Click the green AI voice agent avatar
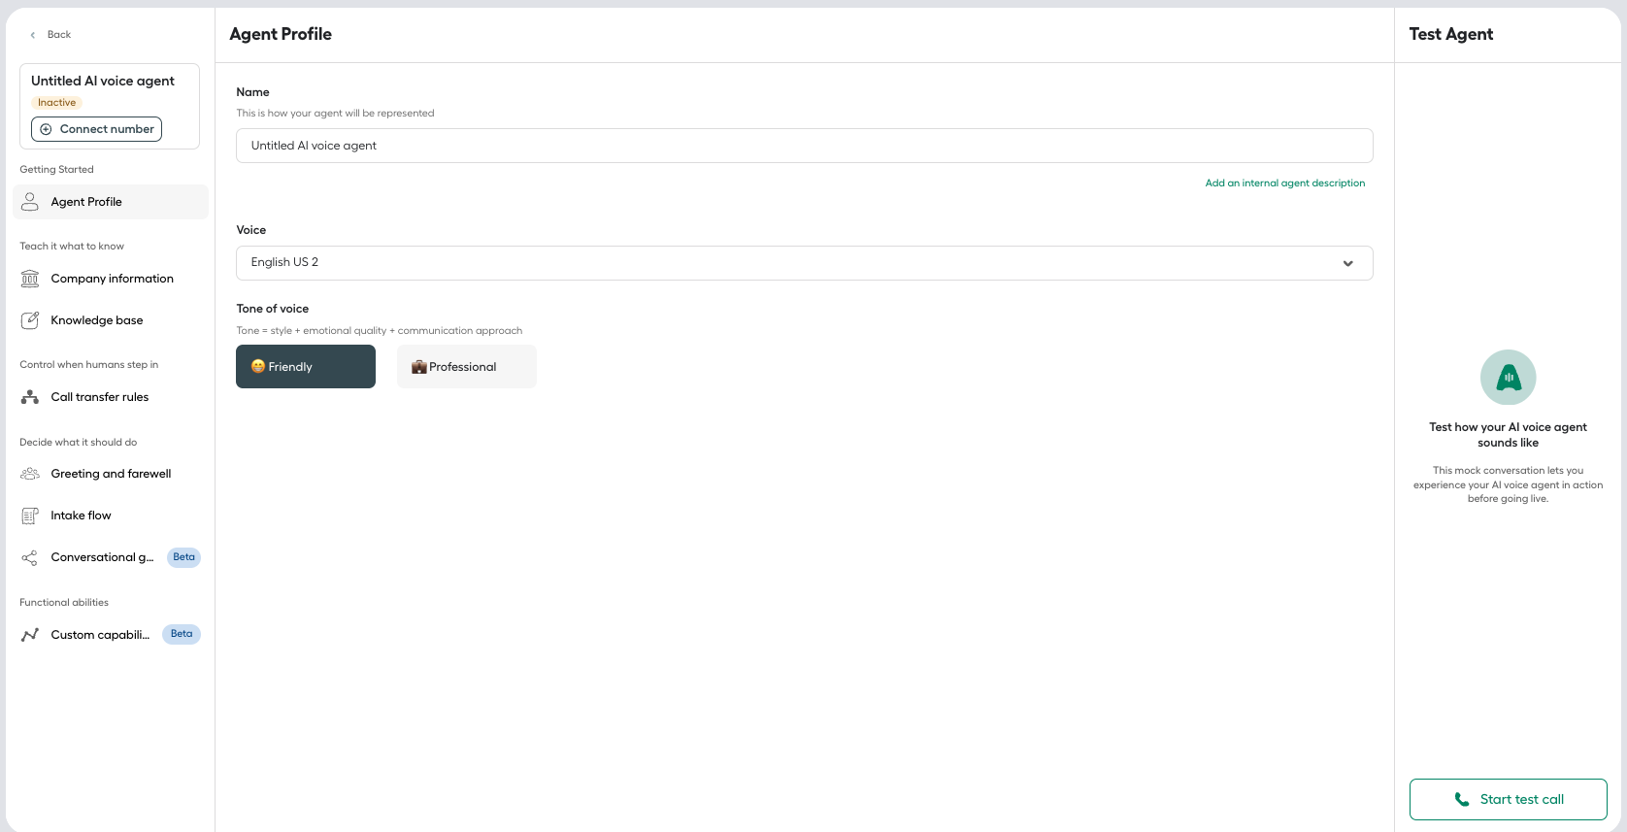The image size is (1627, 832). coord(1508,378)
